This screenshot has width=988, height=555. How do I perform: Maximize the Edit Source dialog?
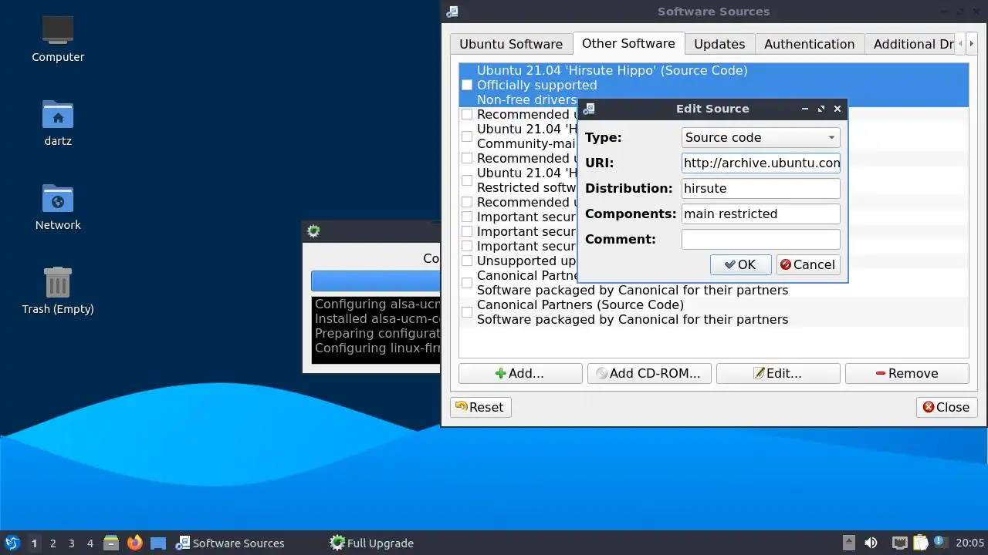pos(821,109)
